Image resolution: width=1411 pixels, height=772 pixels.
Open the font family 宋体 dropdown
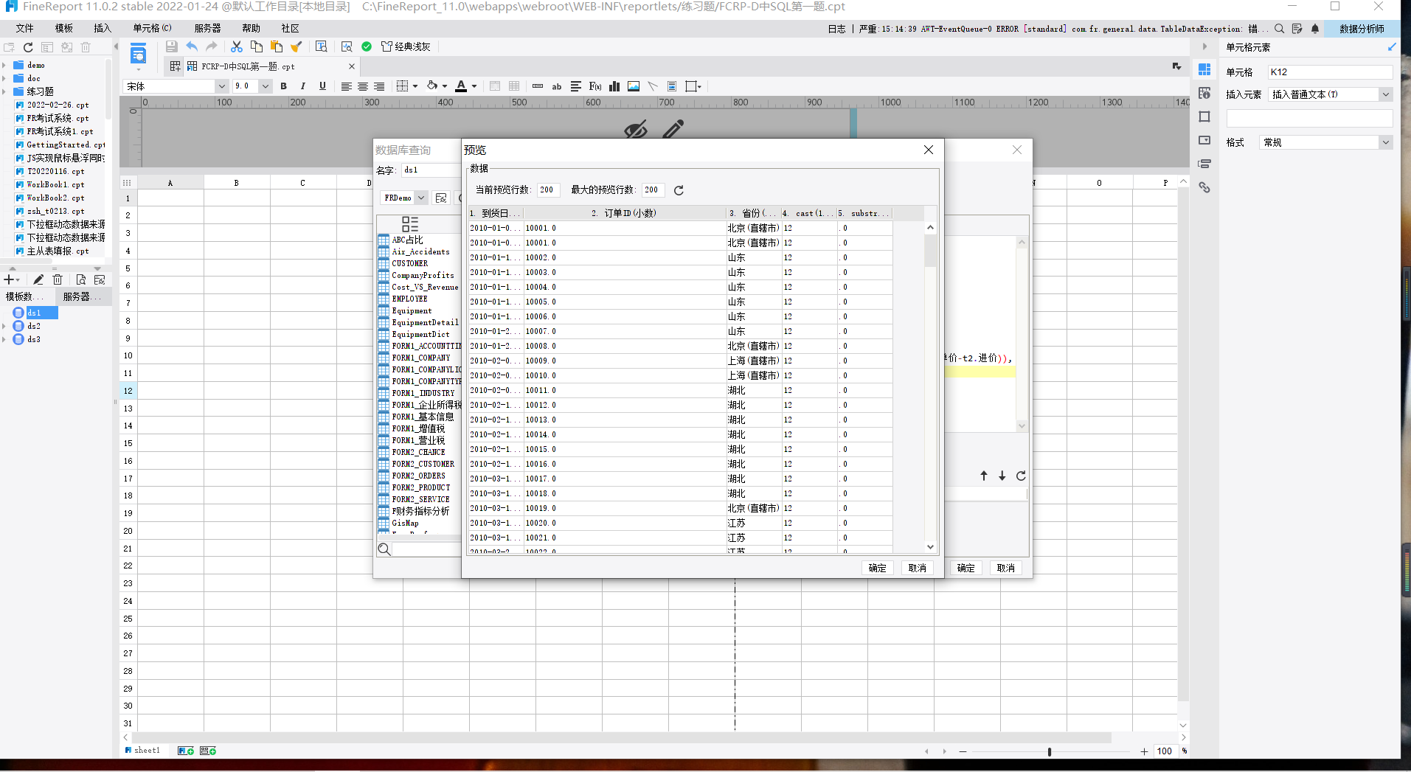click(x=221, y=86)
